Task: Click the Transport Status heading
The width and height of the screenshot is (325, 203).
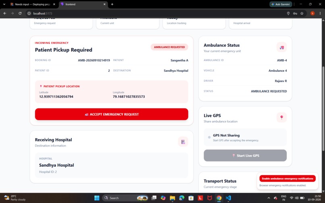Action: (x=220, y=181)
